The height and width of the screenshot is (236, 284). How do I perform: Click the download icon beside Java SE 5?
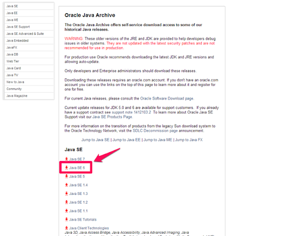point(67,176)
